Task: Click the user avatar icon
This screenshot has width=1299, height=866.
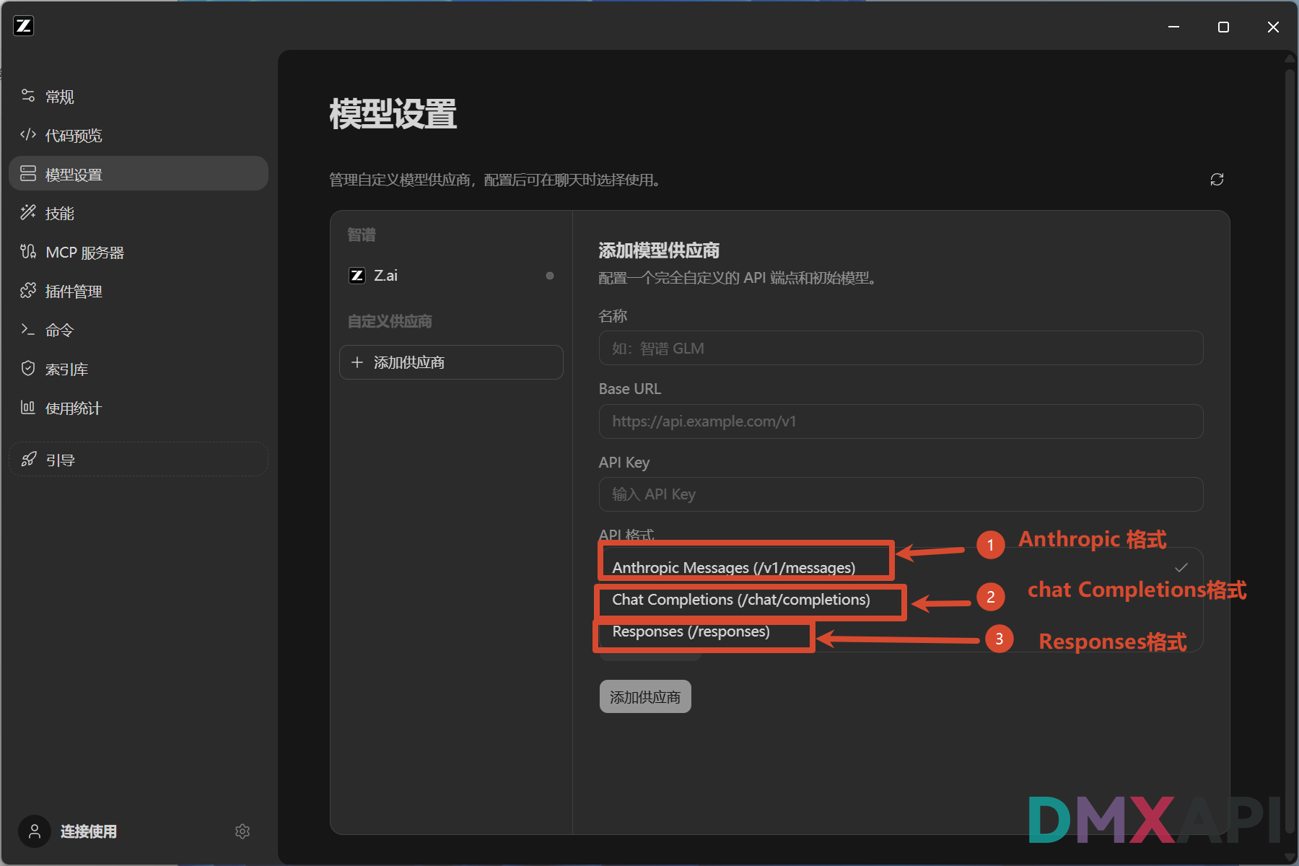Action: pyautogui.click(x=34, y=831)
